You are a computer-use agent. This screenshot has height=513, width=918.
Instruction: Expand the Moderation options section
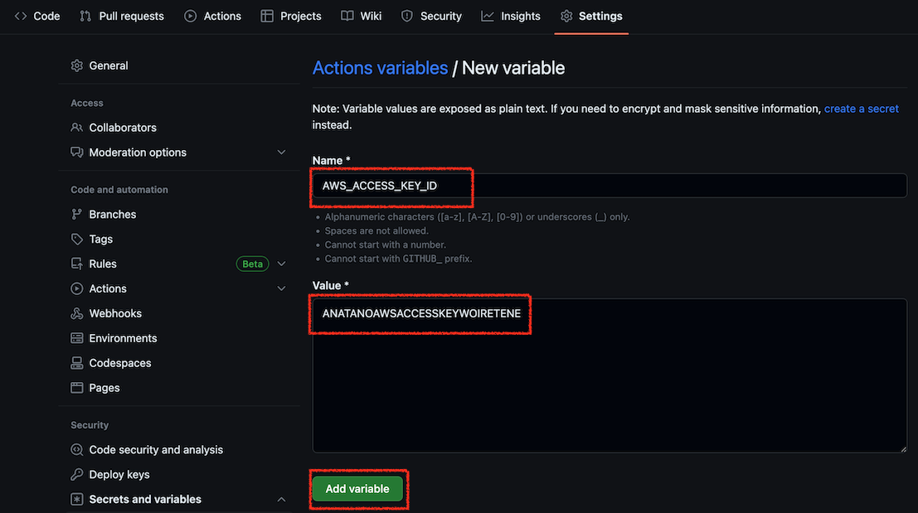281,152
